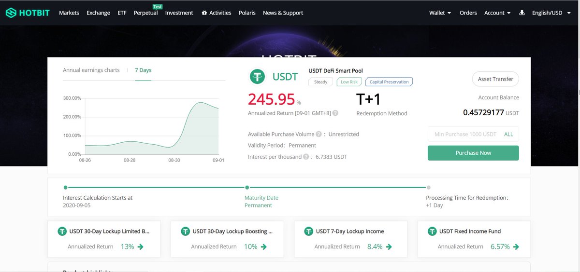
Task: Open USDT Fixed Income Fund product card
Action: pos(474,239)
